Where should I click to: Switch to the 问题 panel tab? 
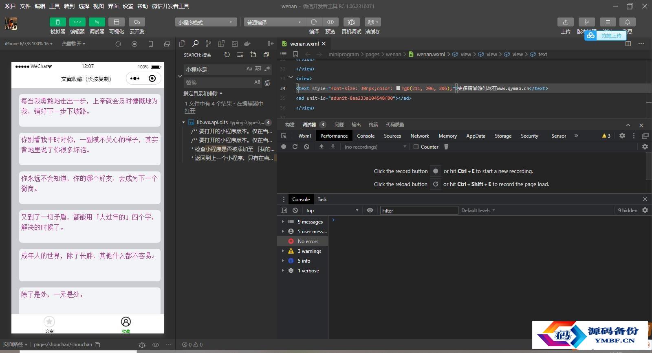339,125
